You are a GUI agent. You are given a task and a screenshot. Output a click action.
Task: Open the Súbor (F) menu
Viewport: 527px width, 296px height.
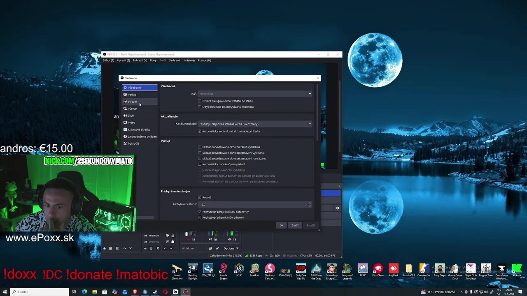point(108,60)
